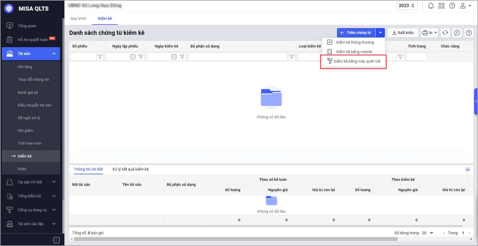Screen dimensions: 478x246
Task: Collapse the Tài sản menu section
Action: (x=54, y=54)
